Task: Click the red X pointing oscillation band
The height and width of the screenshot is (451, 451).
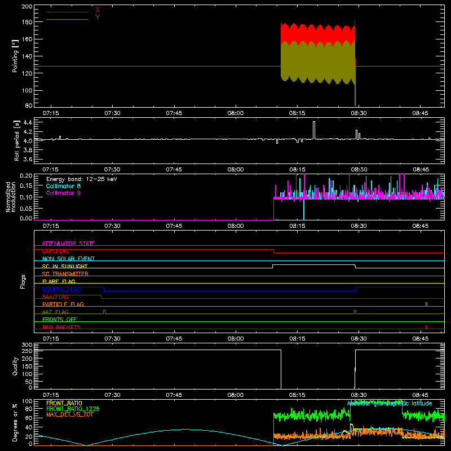Action: [318, 35]
